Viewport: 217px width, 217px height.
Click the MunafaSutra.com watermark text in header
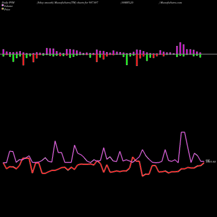(171, 3)
